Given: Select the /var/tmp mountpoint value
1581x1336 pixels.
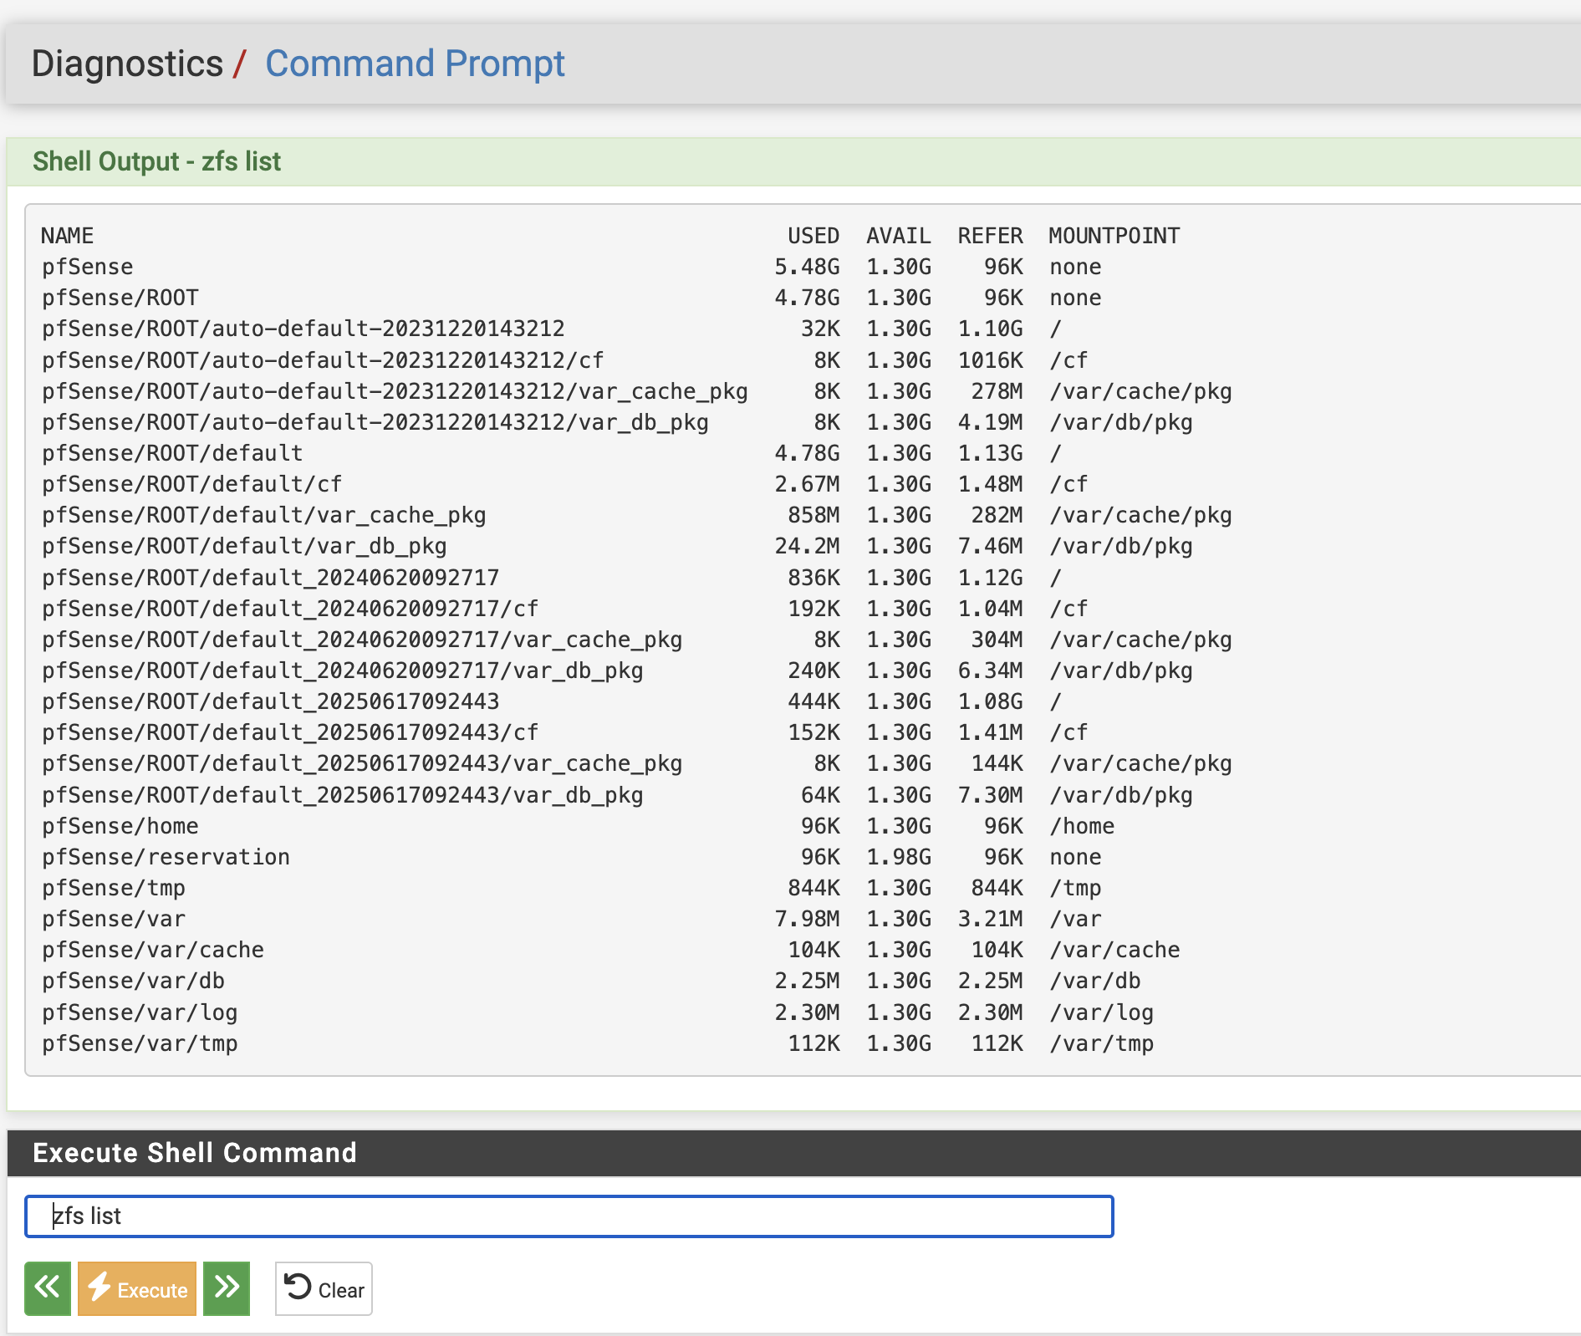Looking at the screenshot, I should pos(1102,1043).
